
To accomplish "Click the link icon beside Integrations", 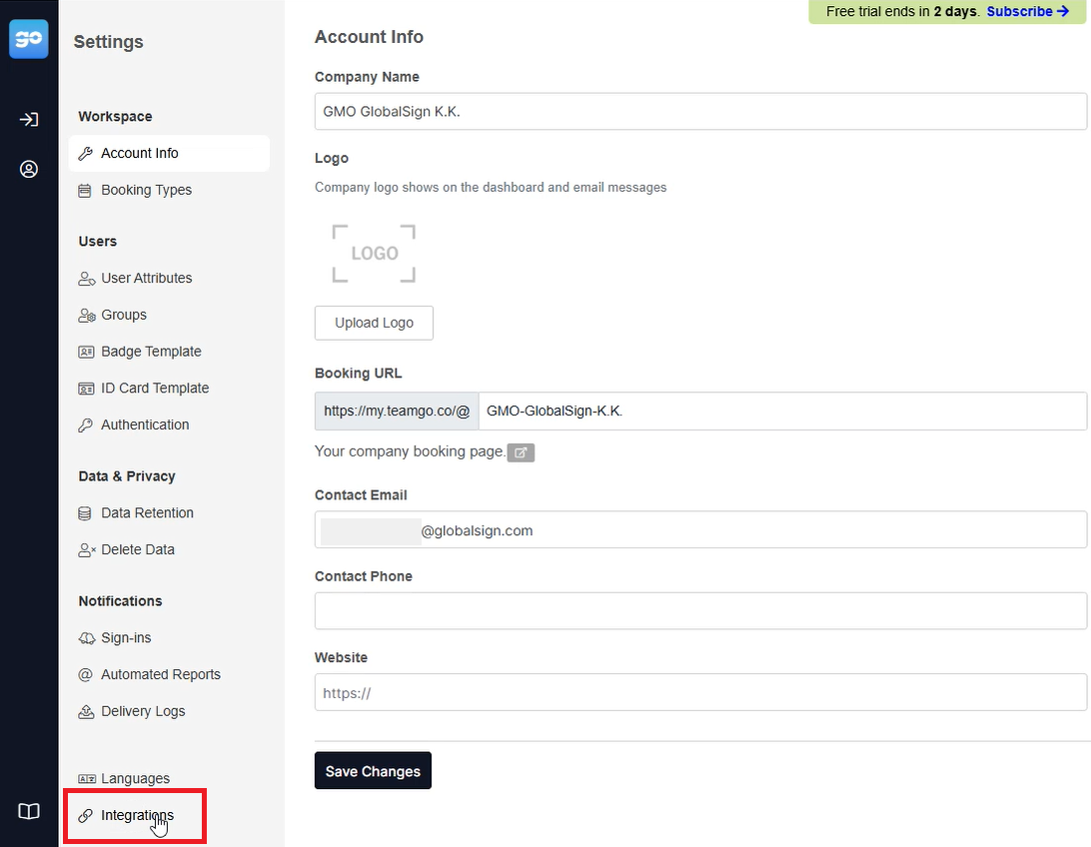I will [x=86, y=816].
